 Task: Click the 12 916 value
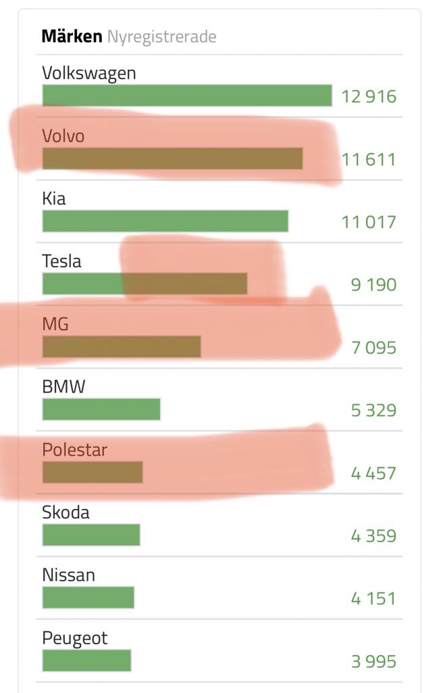pyautogui.click(x=369, y=97)
